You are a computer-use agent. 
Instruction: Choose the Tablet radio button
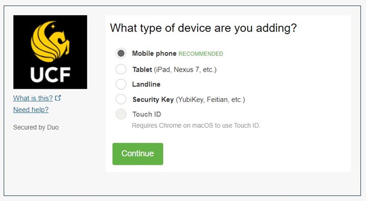[121, 69]
